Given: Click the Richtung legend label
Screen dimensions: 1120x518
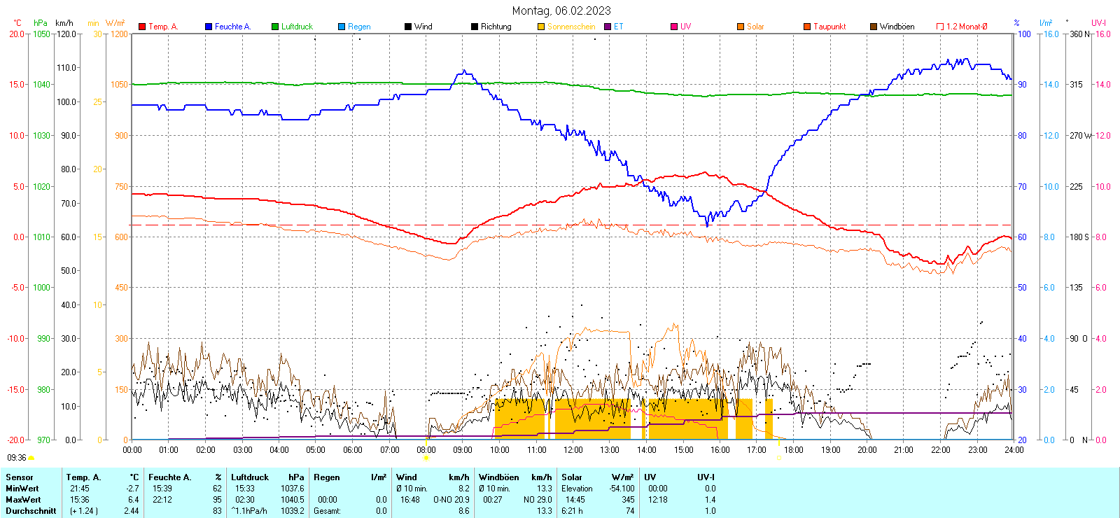Looking at the screenshot, I should [x=496, y=27].
